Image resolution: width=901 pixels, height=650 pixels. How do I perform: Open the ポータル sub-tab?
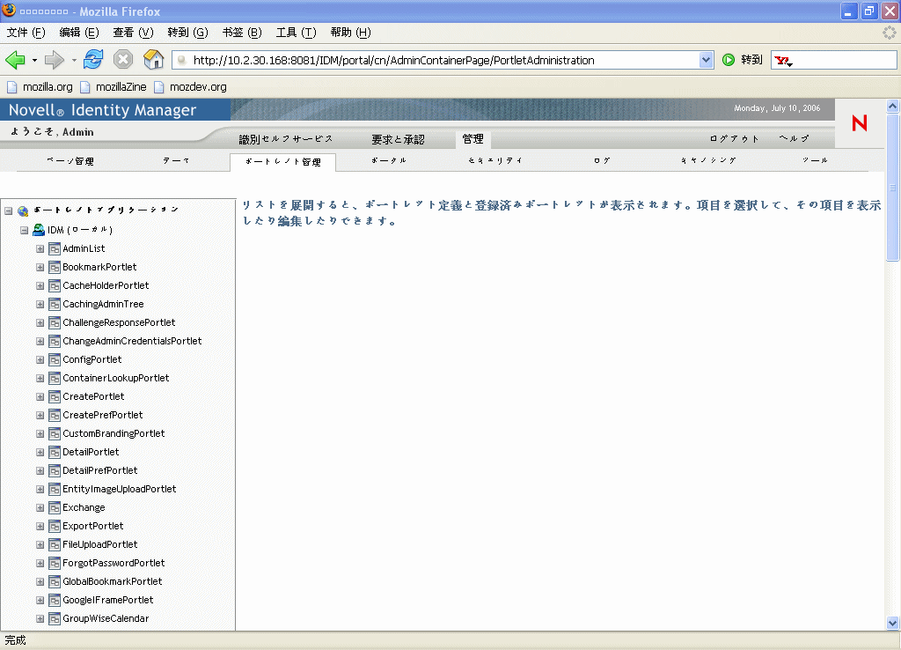click(389, 160)
